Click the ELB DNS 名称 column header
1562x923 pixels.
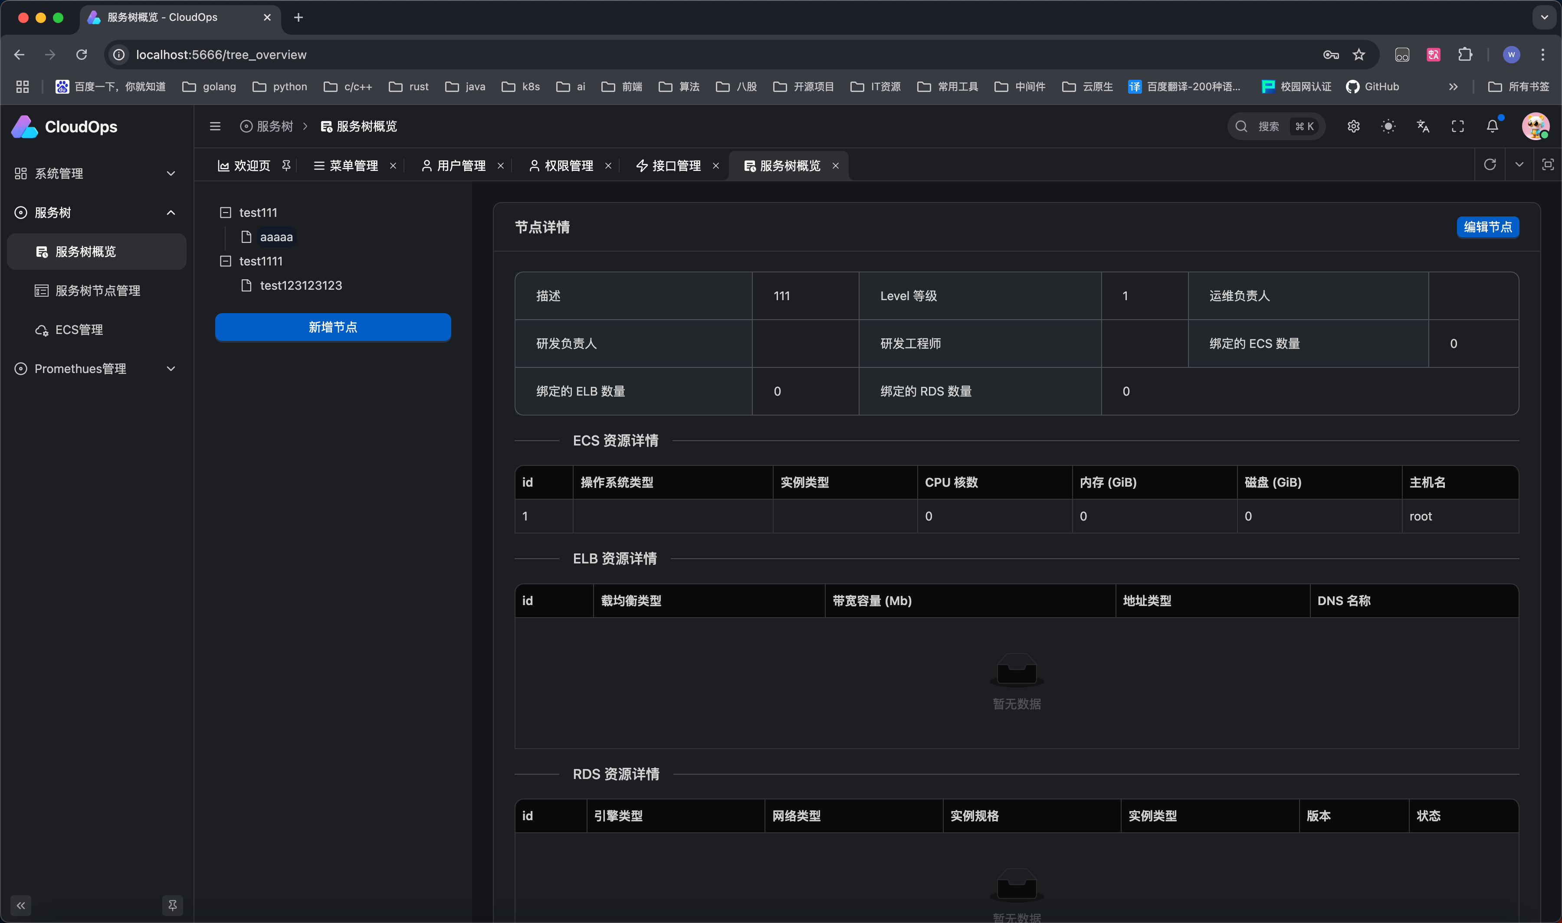[1414, 601]
